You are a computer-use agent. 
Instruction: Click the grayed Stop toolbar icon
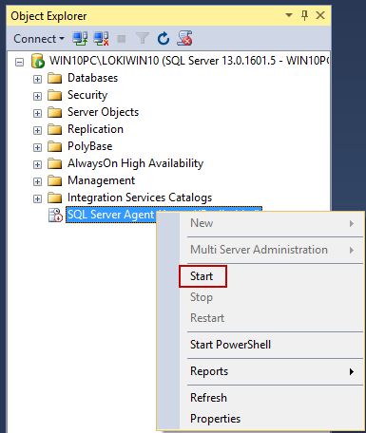point(122,39)
